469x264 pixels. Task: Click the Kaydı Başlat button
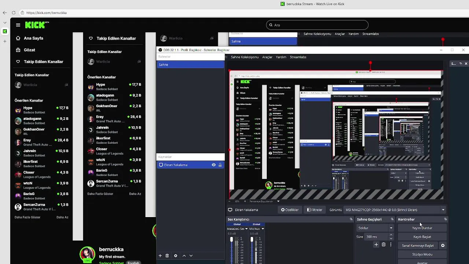(x=422, y=237)
